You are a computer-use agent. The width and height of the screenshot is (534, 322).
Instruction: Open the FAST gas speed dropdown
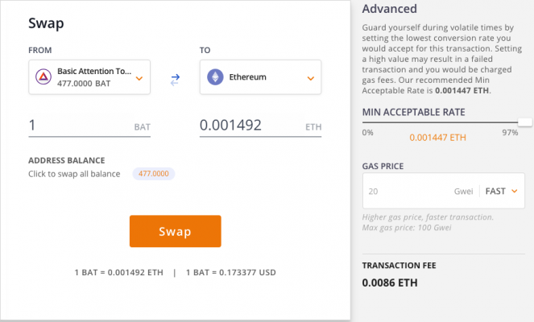point(502,191)
